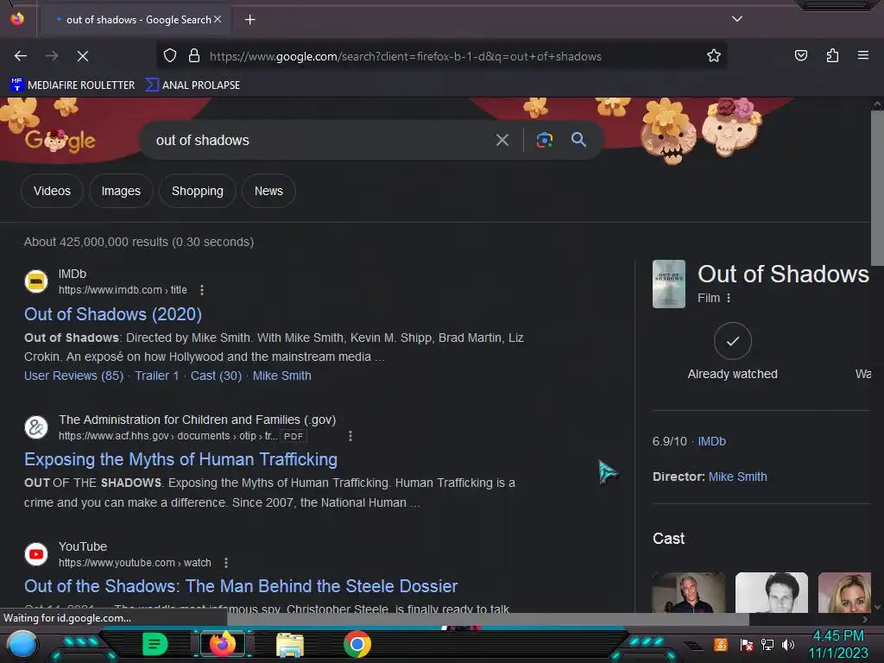
Task: Open a new browser tab
Action: [x=249, y=20]
